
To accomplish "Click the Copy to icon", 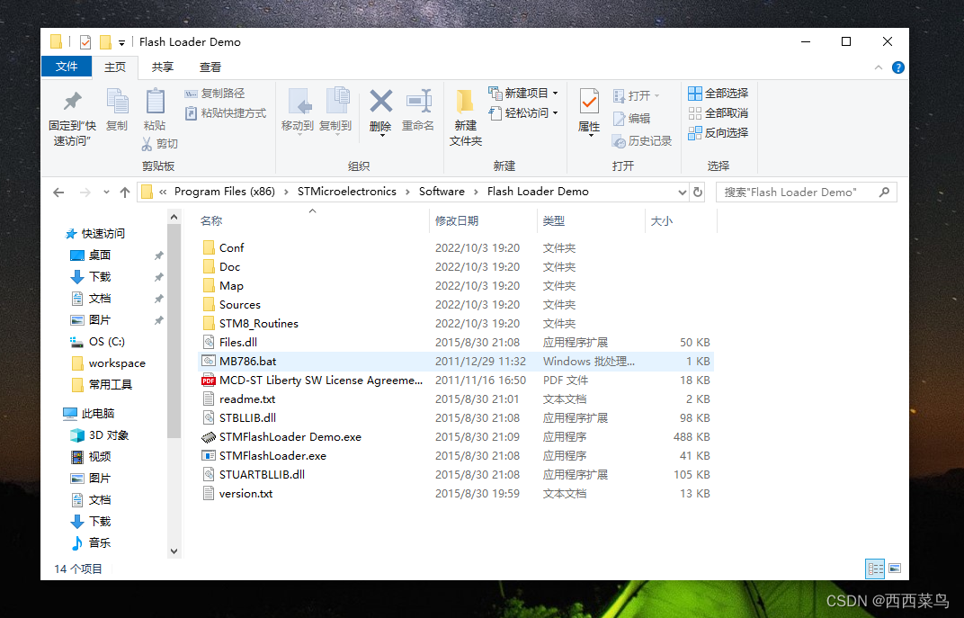I will [x=337, y=102].
